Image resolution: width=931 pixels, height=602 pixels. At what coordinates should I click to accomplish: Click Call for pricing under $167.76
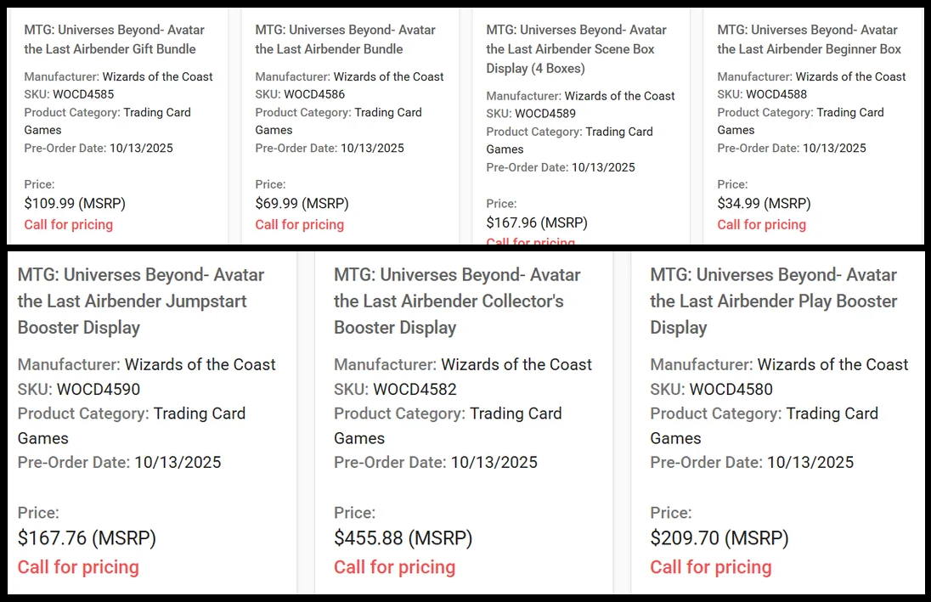click(78, 567)
